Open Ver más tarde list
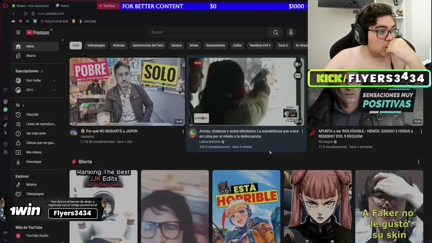This screenshot has height=243, width=432. pyautogui.click(x=36, y=133)
